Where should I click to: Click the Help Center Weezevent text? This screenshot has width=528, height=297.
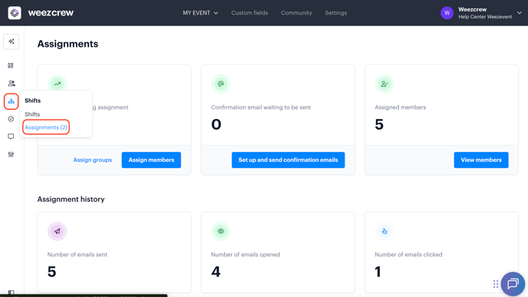[x=485, y=17]
